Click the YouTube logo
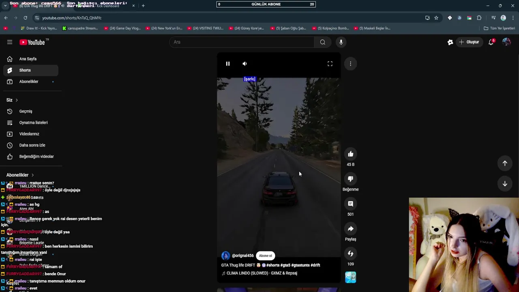The width and height of the screenshot is (519, 292). (32, 42)
